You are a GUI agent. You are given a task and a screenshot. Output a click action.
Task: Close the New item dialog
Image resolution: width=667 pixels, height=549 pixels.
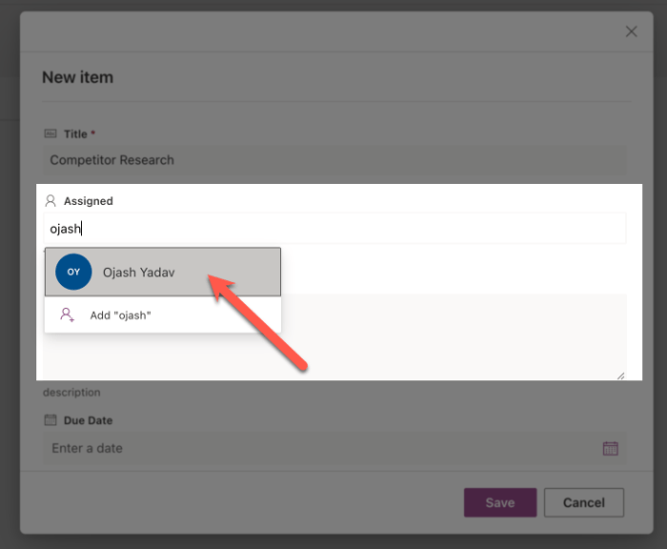(631, 31)
